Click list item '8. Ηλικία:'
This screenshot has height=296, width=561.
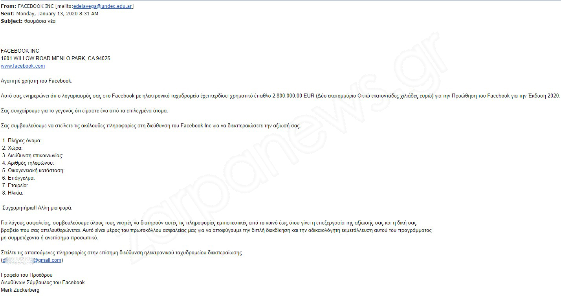[13, 193]
